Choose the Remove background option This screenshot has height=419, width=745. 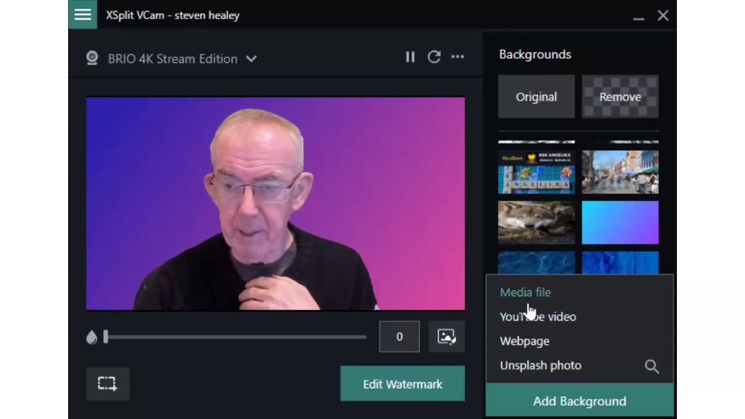pos(620,97)
